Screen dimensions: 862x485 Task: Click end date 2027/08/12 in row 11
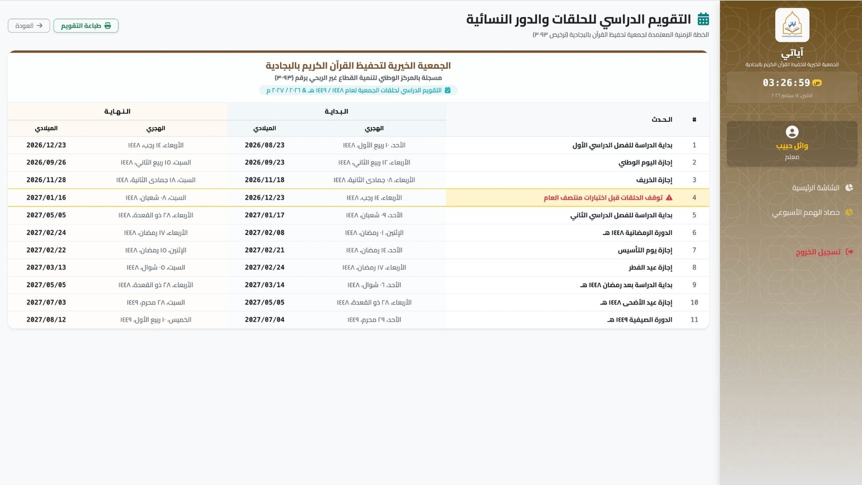pyautogui.click(x=46, y=320)
